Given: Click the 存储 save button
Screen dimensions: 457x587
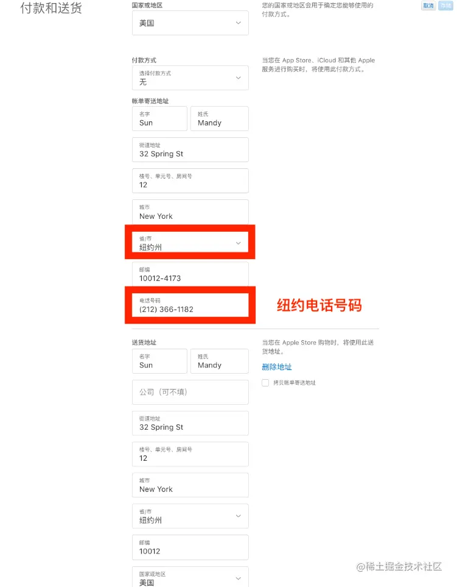Looking at the screenshot, I should tap(445, 5).
